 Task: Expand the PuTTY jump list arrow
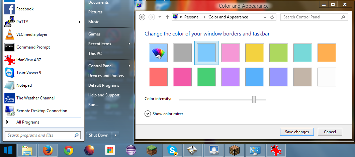80,22
